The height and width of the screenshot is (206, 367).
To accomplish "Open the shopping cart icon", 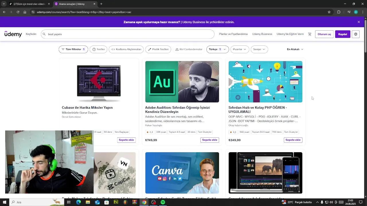I will (310, 34).
